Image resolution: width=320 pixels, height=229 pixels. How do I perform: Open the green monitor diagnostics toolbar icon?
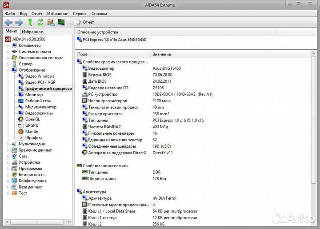(61, 22)
